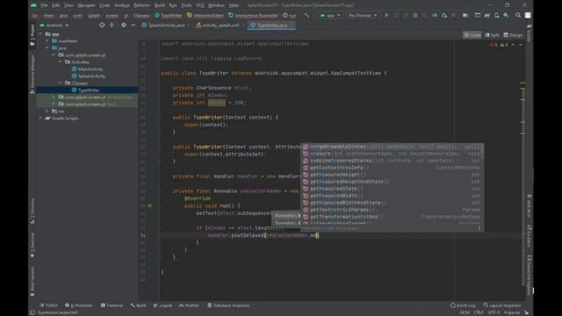Open the Android project view dropdown
Viewport: 562px width, 316px height.
click(54, 25)
